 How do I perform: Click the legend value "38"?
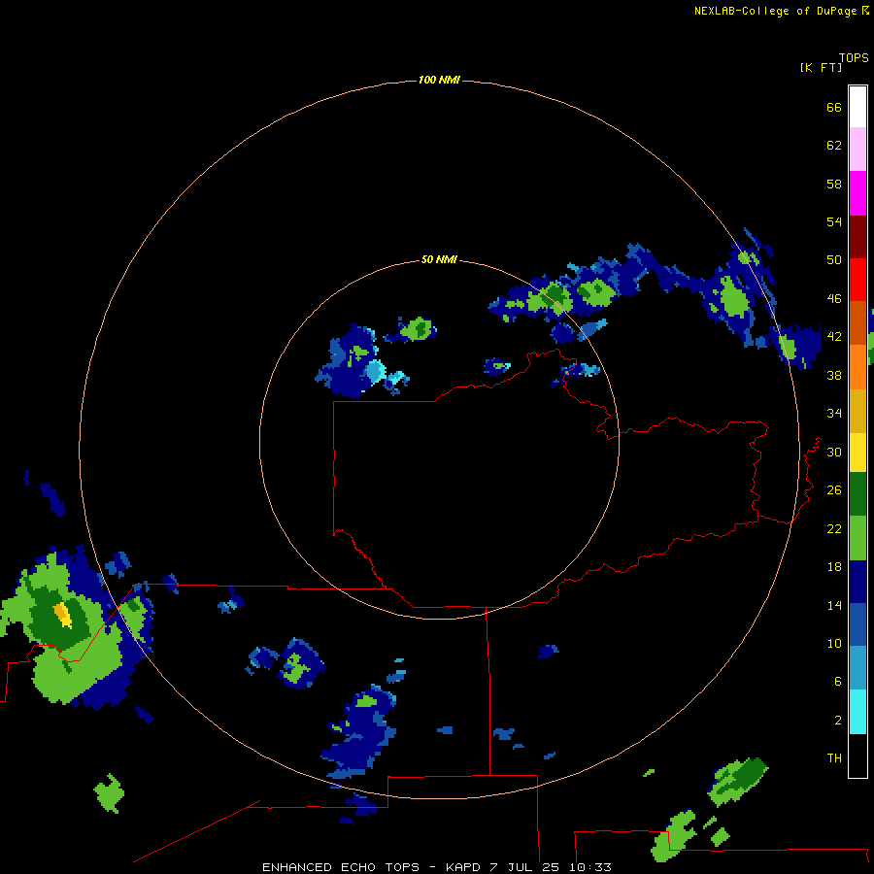(x=834, y=375)
